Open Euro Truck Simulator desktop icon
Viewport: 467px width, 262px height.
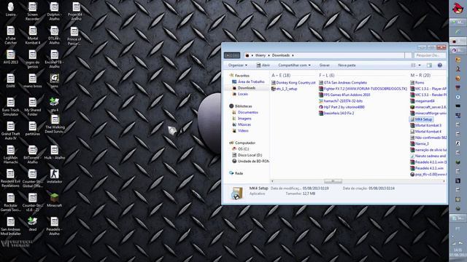tap(11, 107)
